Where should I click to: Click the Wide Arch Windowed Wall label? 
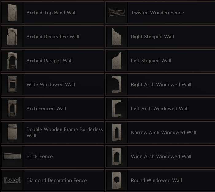[x=161, y=156]
